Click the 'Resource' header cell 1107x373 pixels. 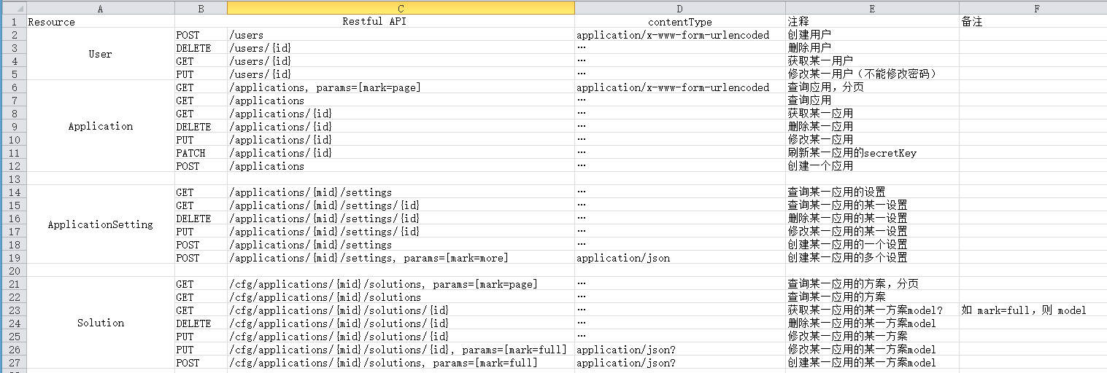tap(100, 22)
